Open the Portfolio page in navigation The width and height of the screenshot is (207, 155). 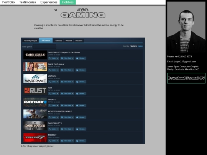coord(8,2)
